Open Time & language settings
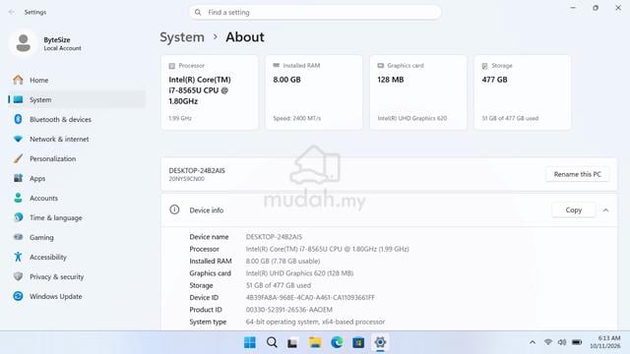Screen dimensions: 630x354 (x=77, y=217)
